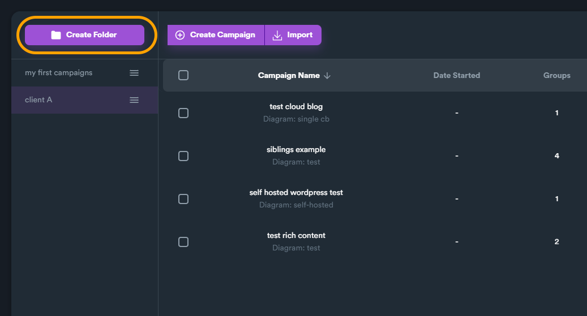Click the plus icon on Create Campaign
The width and height of the screenshot is (587, 316).
(180, 35)
